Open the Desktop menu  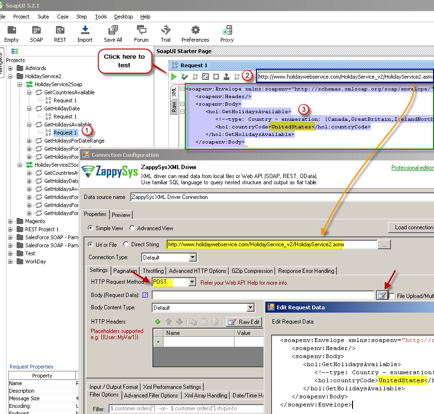(123, 17)
